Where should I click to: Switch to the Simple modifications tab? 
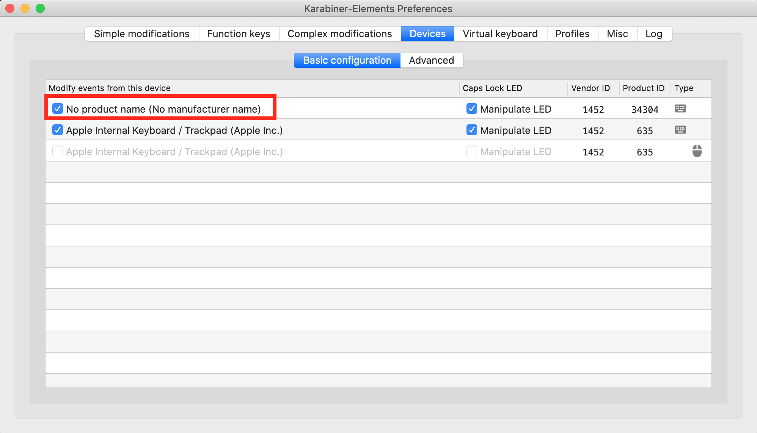point(142,34)
